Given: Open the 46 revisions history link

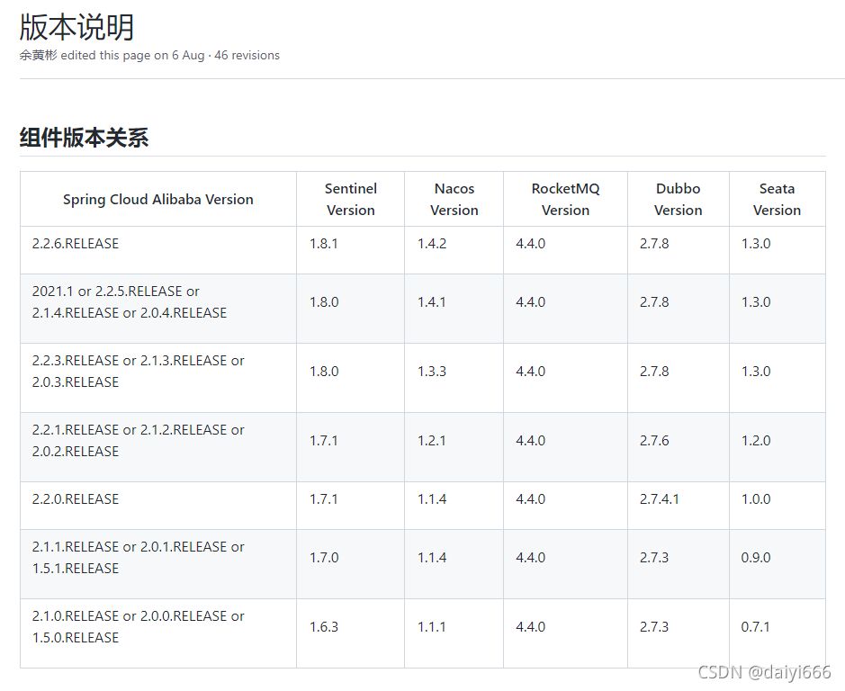Looking at the screenshot, I should coord(247,56).
